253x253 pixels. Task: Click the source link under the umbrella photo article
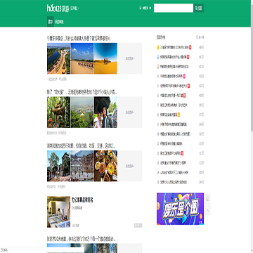point(51,133)
